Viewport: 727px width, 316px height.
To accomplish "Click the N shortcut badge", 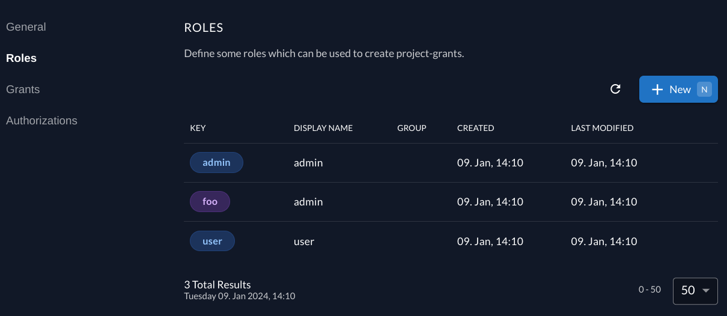I will [704, 89].
